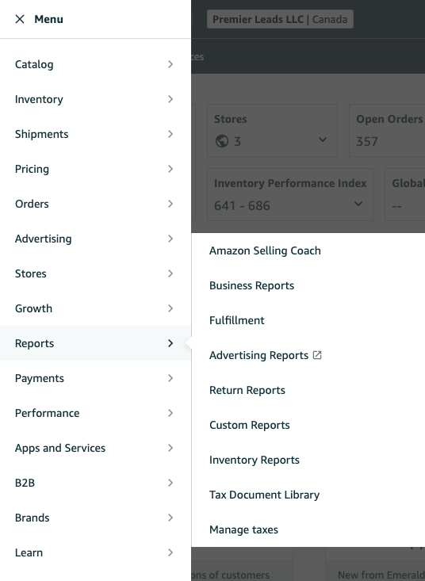Open the Learn menu item

[x=95, y=552]
